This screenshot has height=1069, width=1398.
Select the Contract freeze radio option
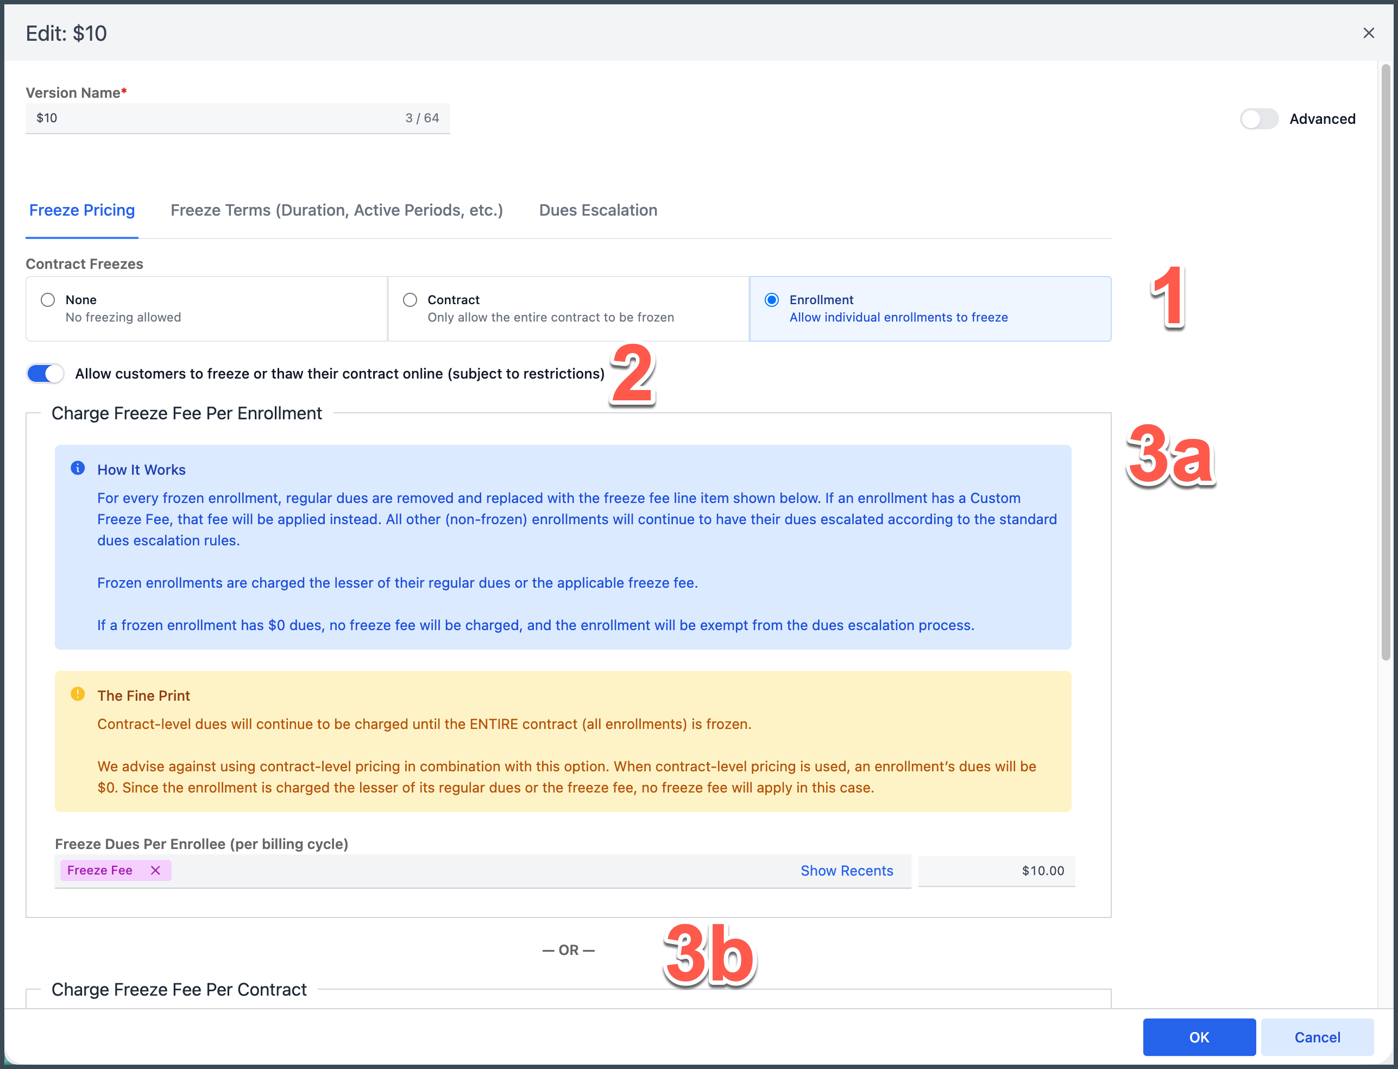[x=410, y=300]
